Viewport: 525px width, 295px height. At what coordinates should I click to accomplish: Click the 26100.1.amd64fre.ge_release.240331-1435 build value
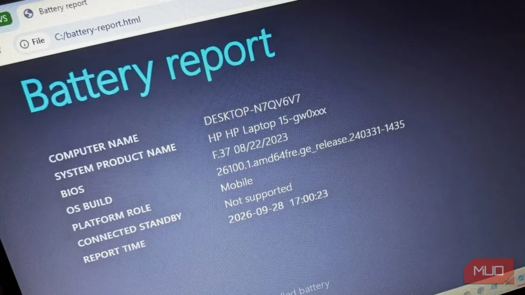click(310, 148)
